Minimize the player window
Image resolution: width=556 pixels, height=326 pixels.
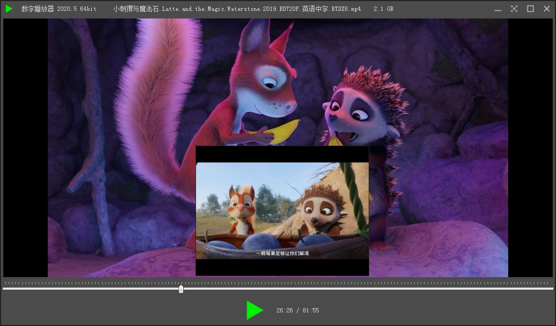[498, 9]
